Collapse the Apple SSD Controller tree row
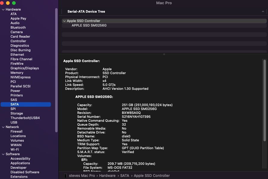Image resolution: width=268 pixels, height=179 pixels. tap(64, 21)
